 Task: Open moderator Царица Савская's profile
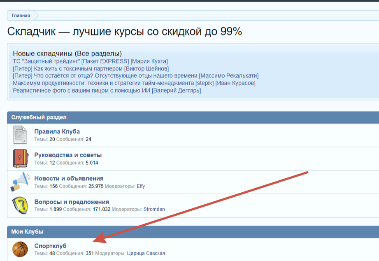146,253
